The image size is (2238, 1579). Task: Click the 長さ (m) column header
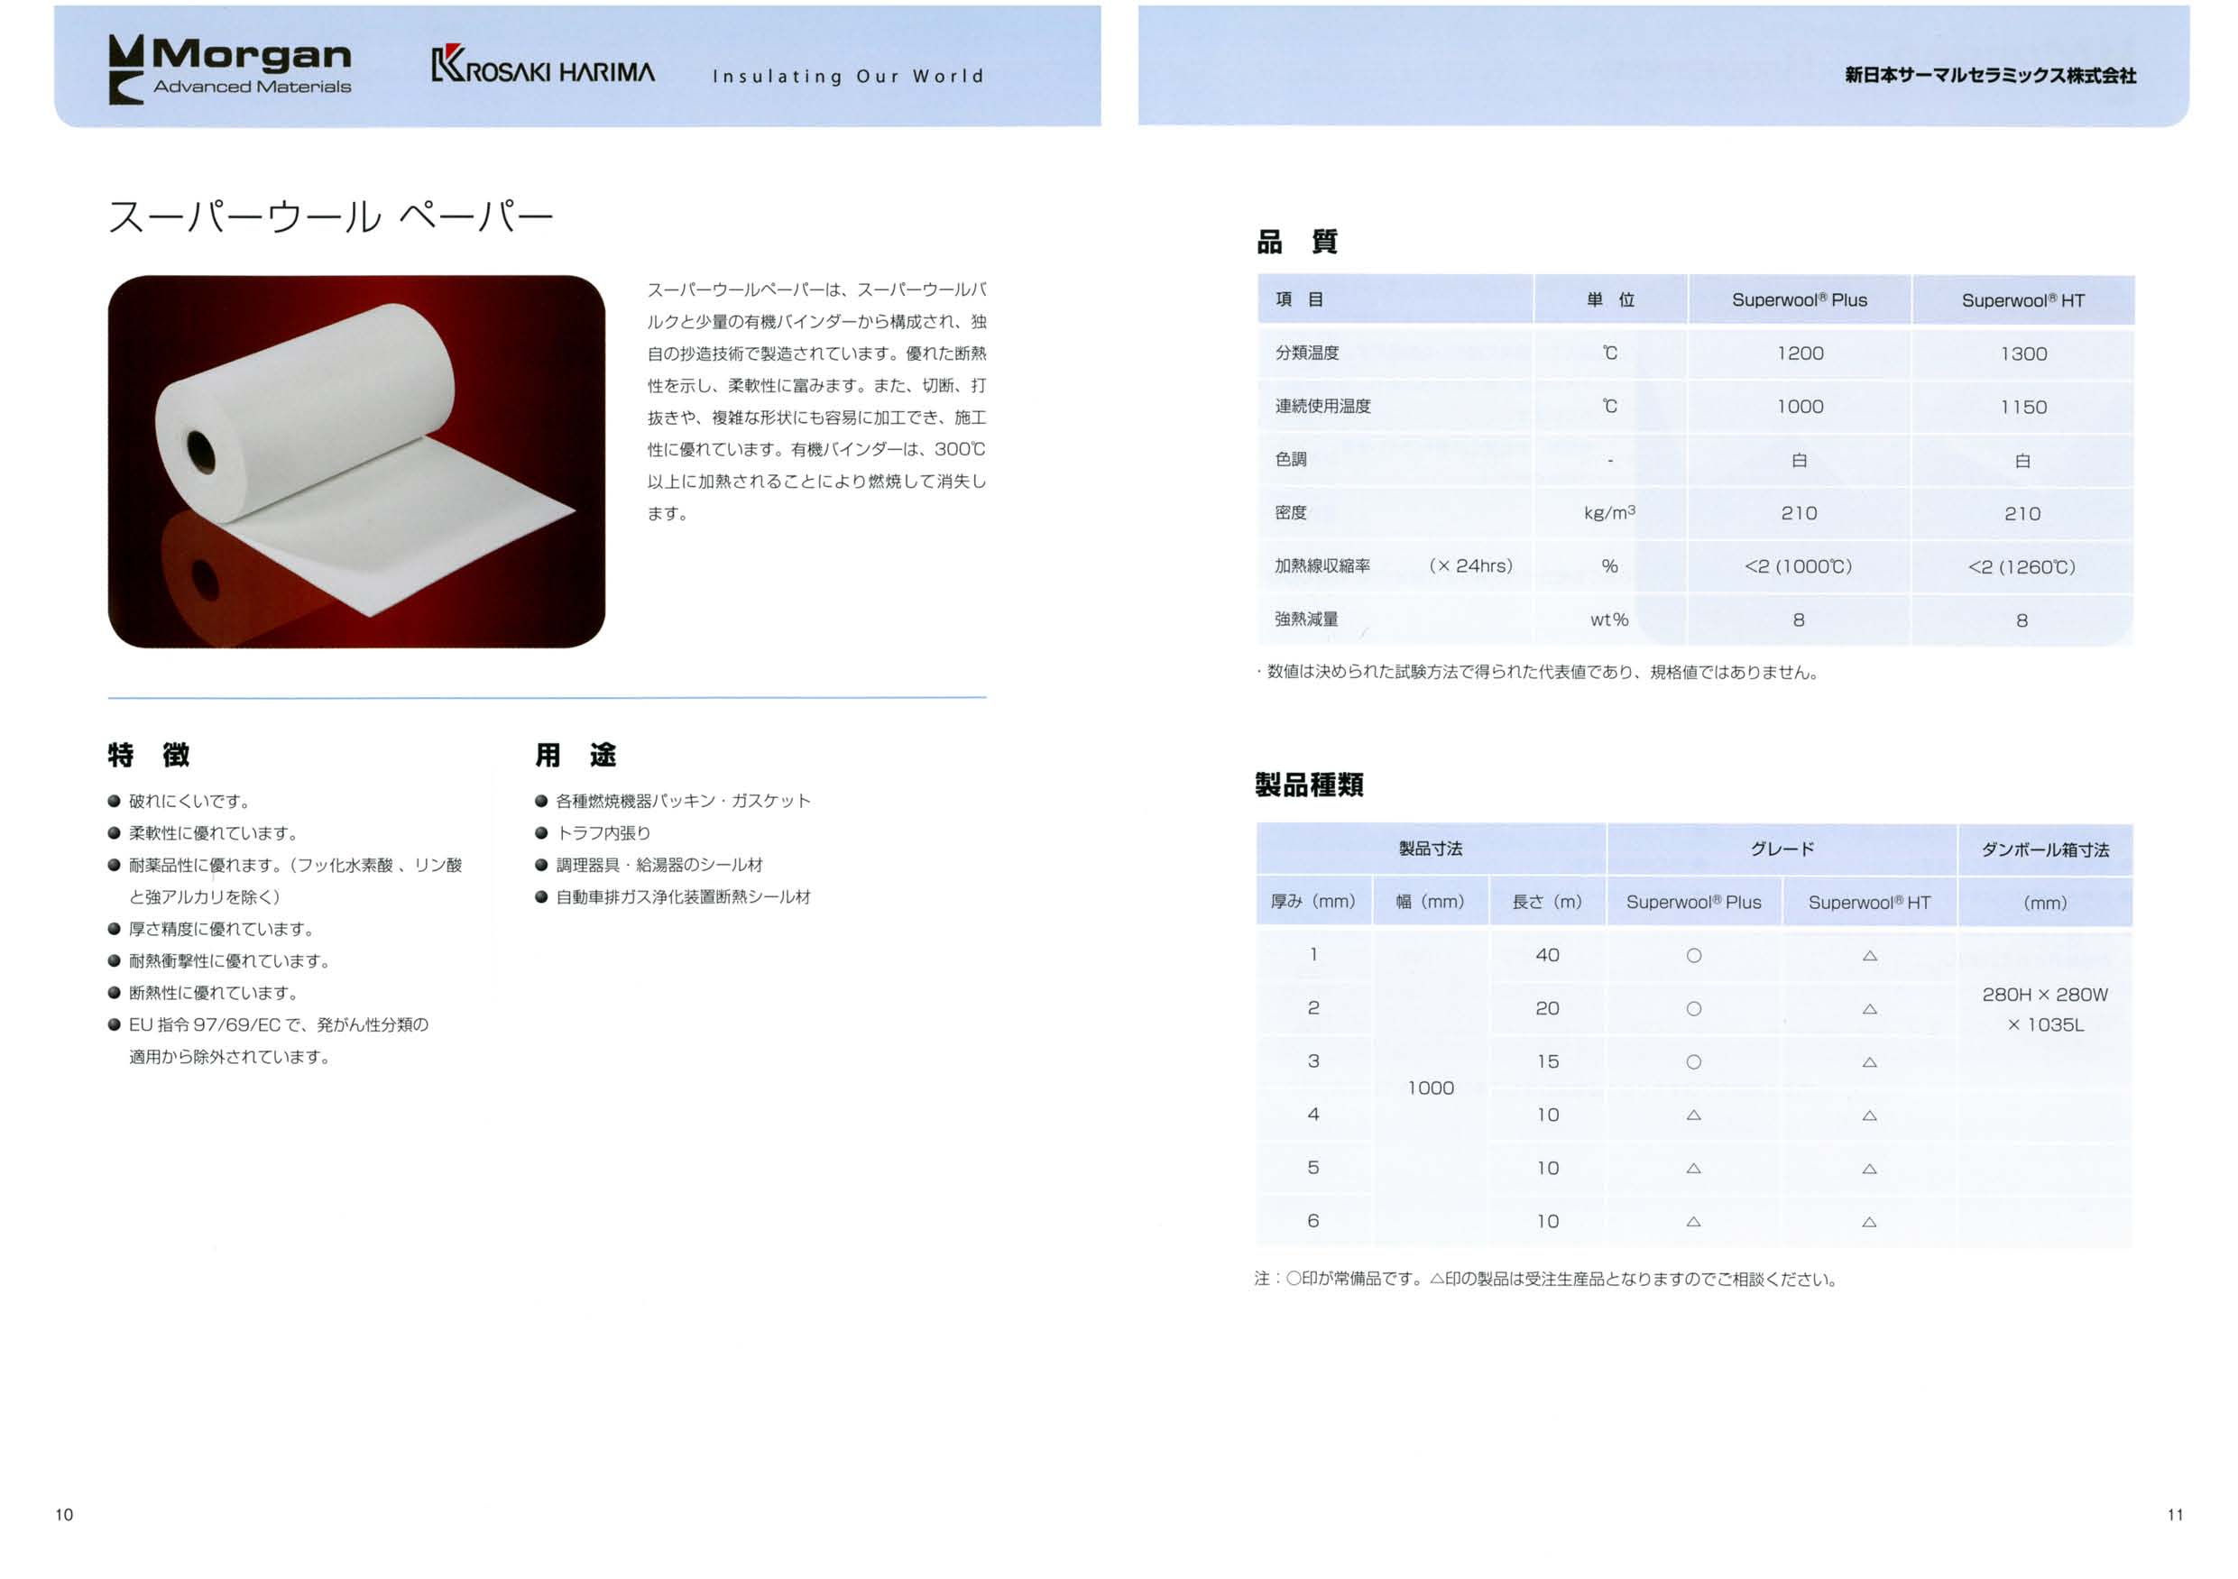(1547, 903)
